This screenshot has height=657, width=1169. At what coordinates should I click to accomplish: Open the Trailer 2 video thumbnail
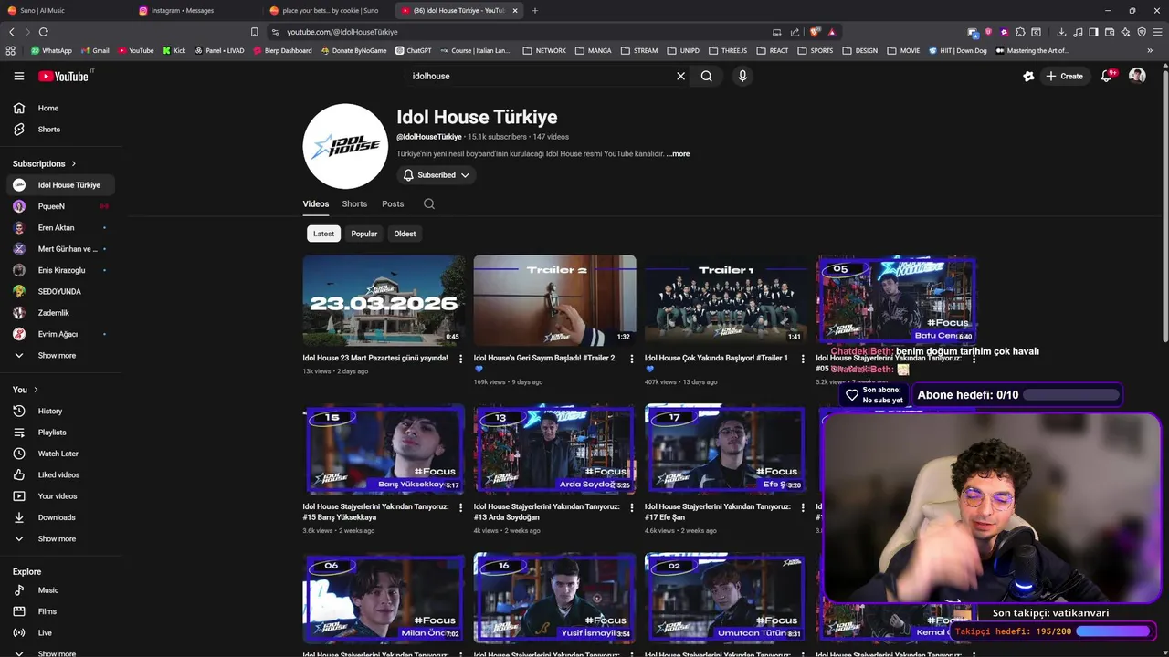point(554,300)
